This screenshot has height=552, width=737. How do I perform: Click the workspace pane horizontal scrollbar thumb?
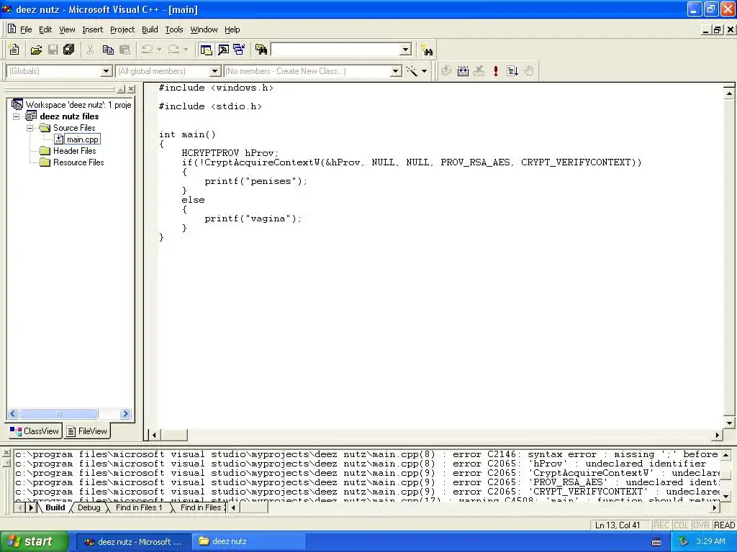(x=59, y=413)
